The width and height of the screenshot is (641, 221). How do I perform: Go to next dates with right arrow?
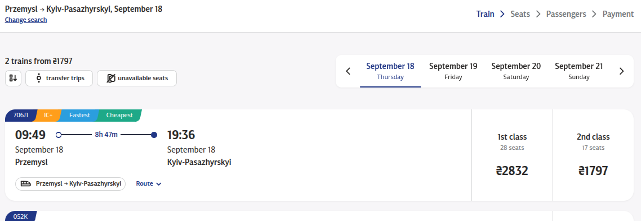(x=621, y=71)
